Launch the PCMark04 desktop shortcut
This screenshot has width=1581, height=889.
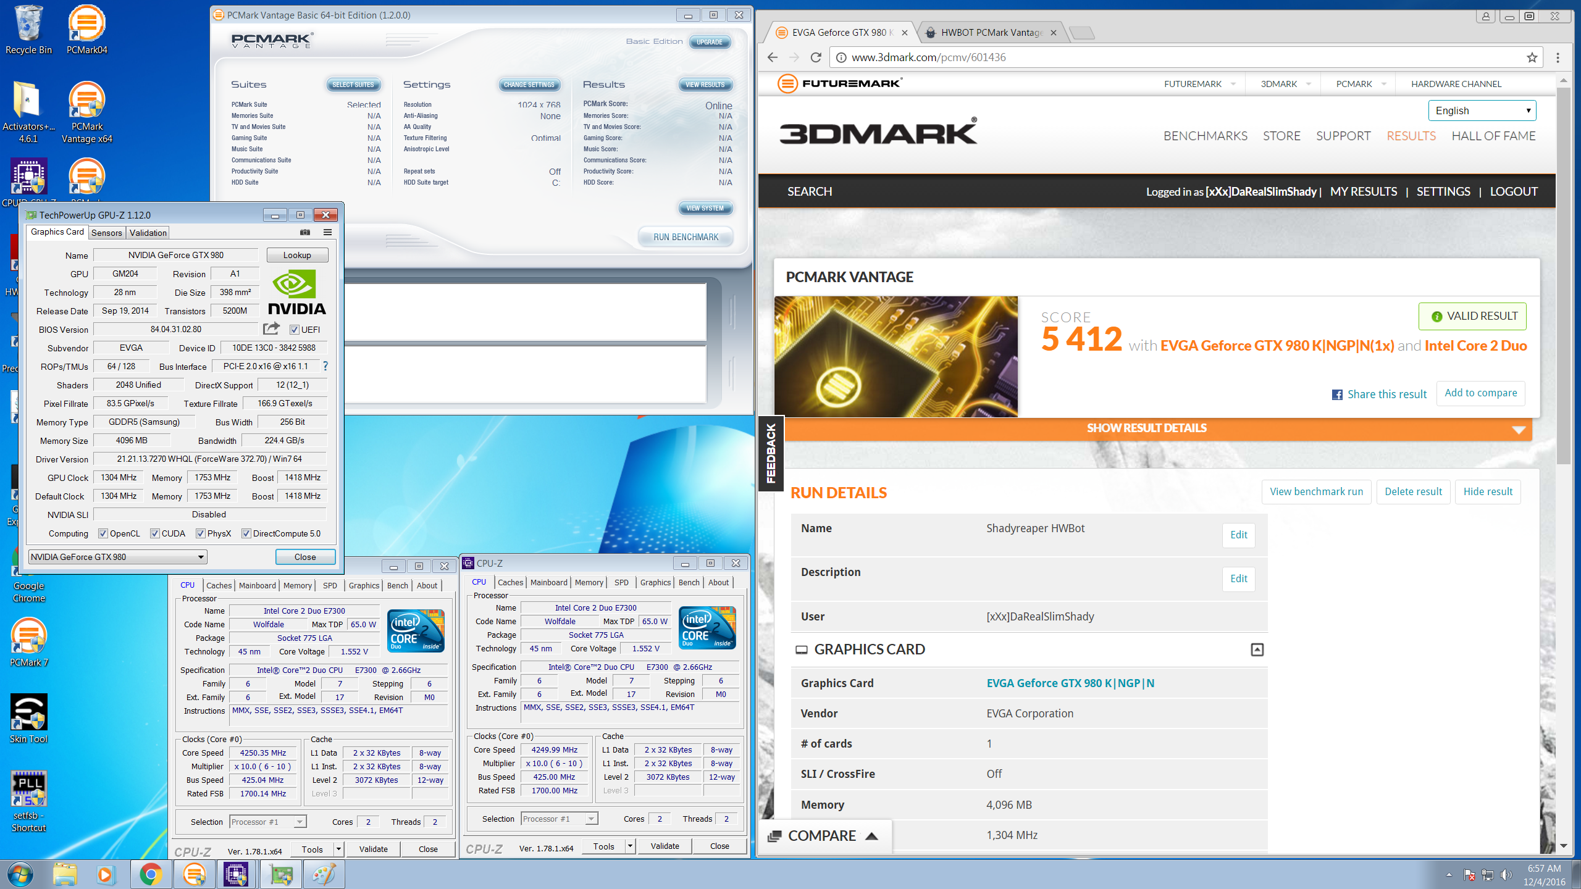click(x=86, y=30)
